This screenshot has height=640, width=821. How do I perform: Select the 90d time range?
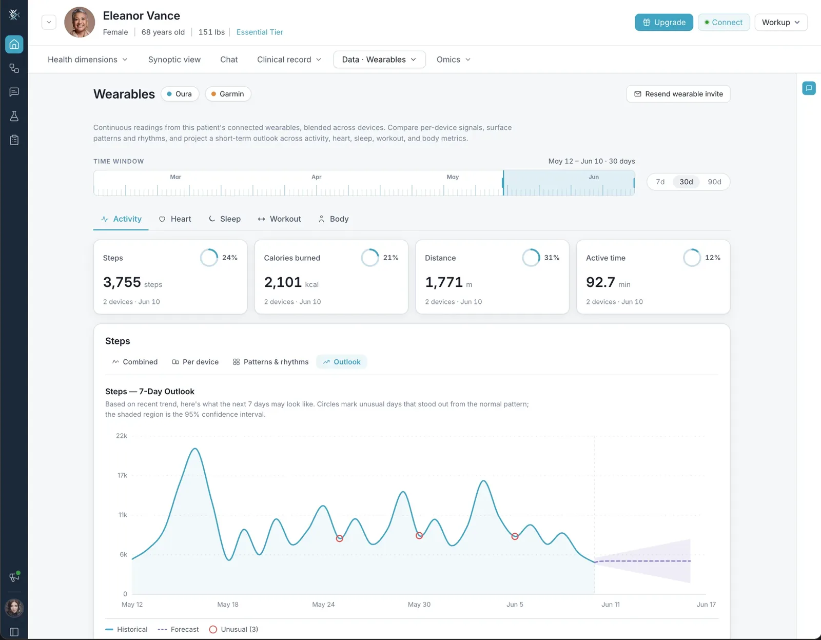[714, 182]
